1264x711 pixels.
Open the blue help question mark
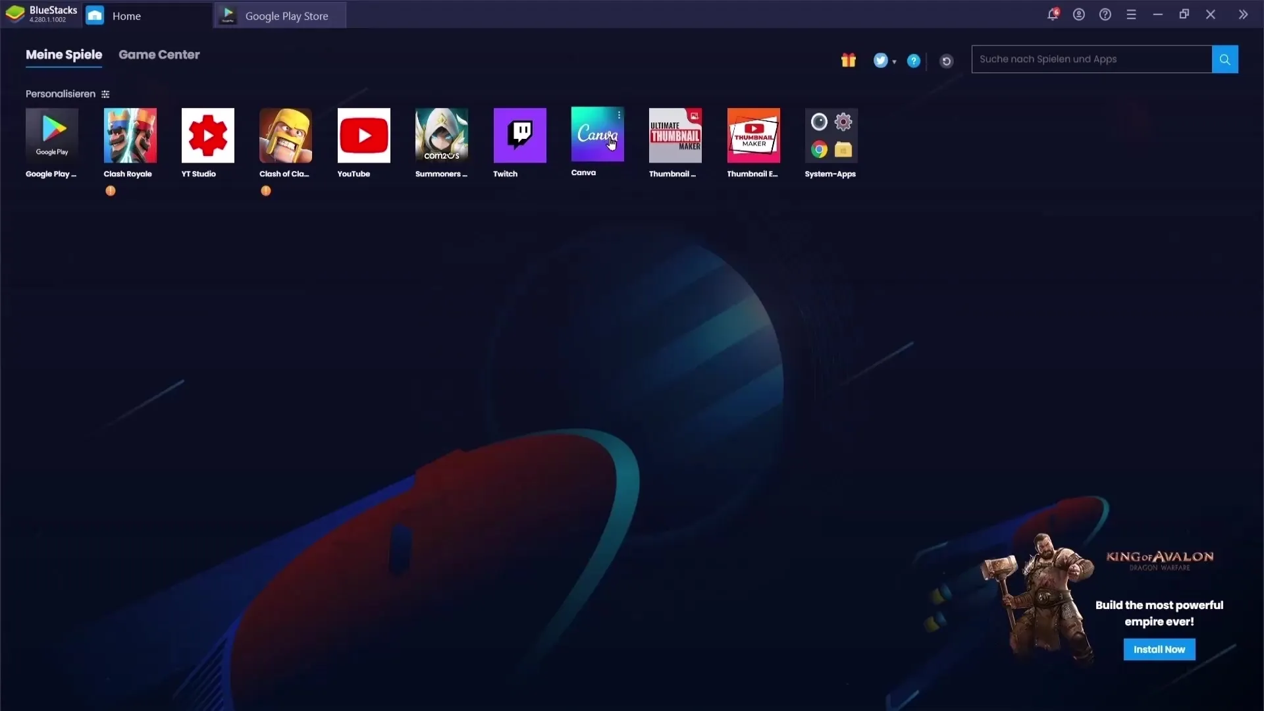click(x=914, y=61)
